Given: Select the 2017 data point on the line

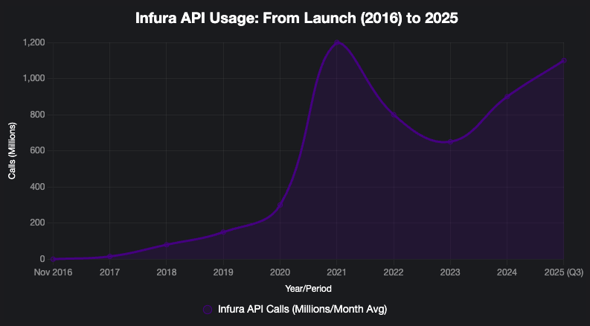Looking at the screenshot, I should pos(110,257).
